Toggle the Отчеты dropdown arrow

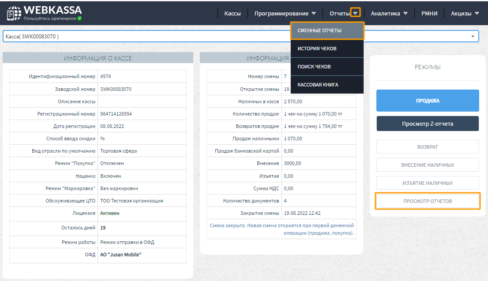[355, 13]
